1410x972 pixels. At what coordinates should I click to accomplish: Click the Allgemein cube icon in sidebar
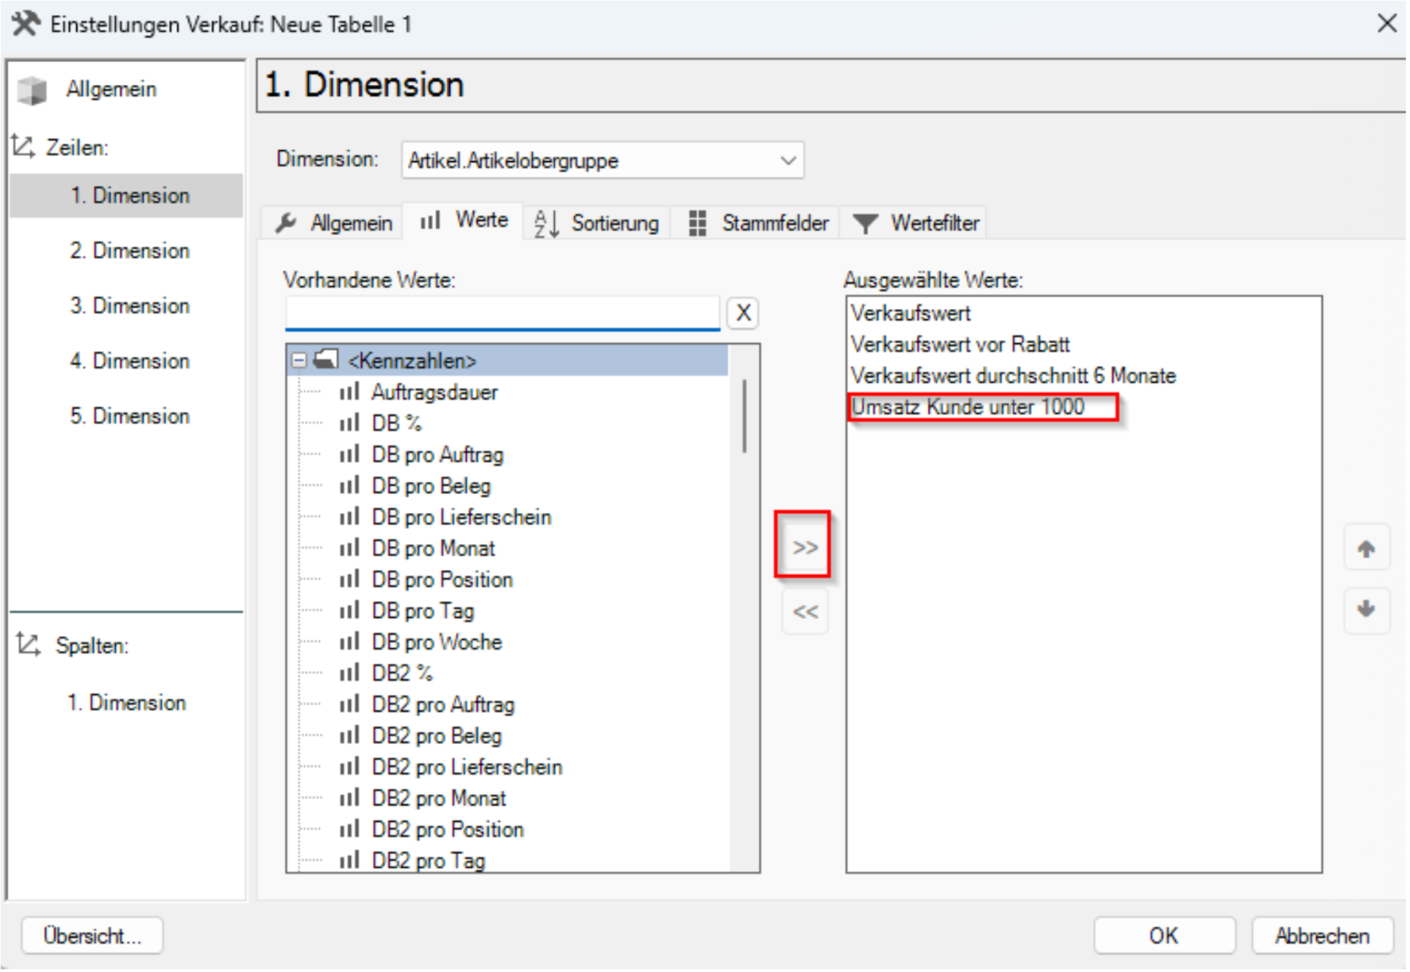pyautogui.click(x=32, y=89)
